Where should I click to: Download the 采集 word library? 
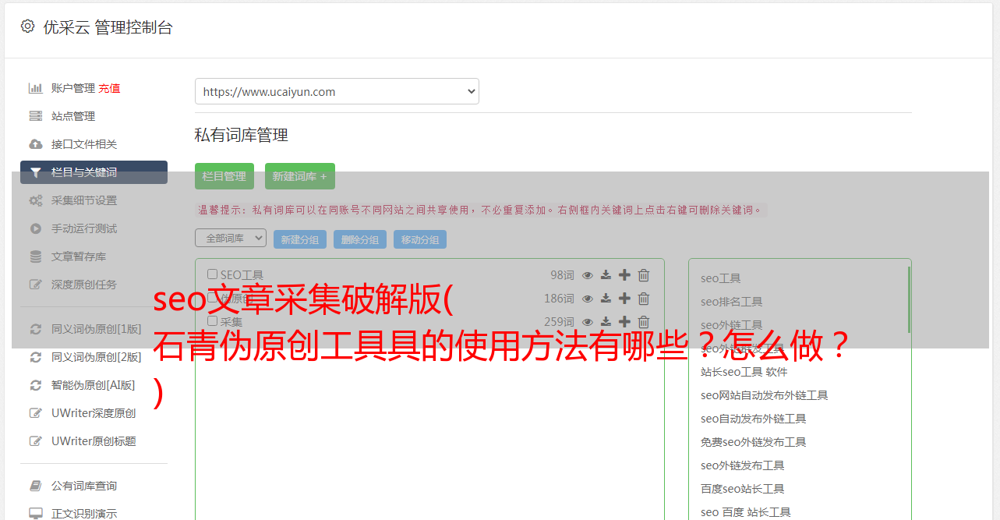(606, 322)
